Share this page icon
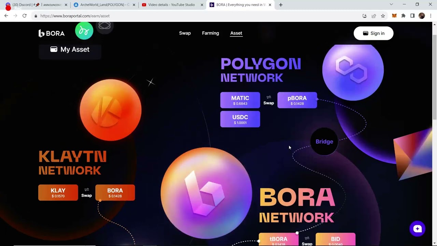This screenshot has height=246, width=437. (374, 16)
